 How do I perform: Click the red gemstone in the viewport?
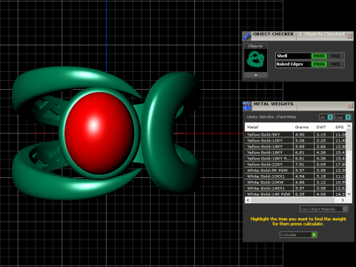[x=99, y=133]
